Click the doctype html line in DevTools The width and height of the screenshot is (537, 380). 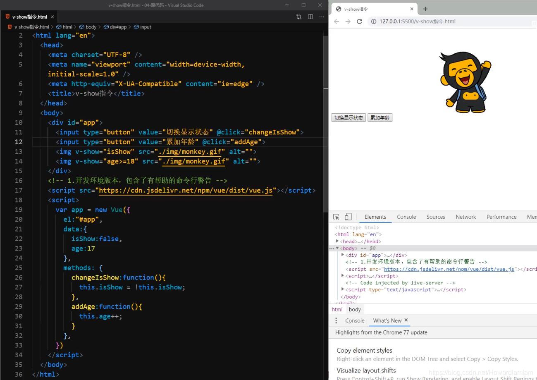pos(357,227)
